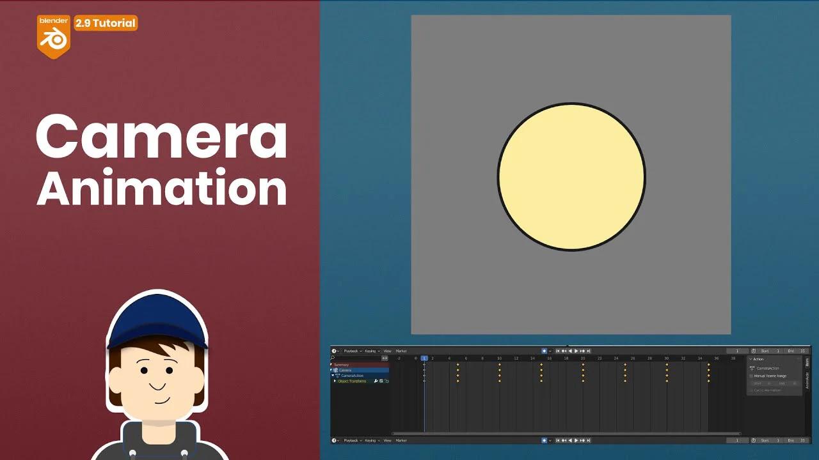
Task: Click the current frame number field showing 1
Action: [736, 350]
